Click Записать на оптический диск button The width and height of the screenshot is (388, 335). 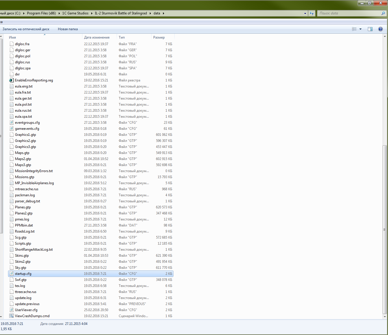26,29
